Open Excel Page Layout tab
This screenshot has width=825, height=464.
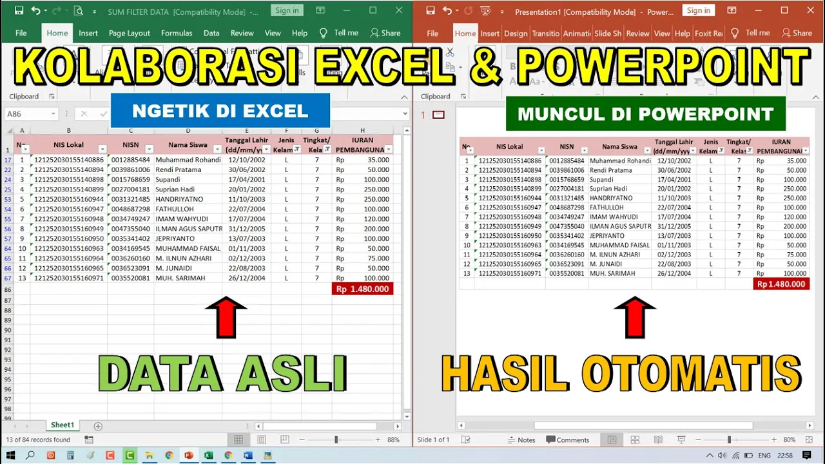130,33
